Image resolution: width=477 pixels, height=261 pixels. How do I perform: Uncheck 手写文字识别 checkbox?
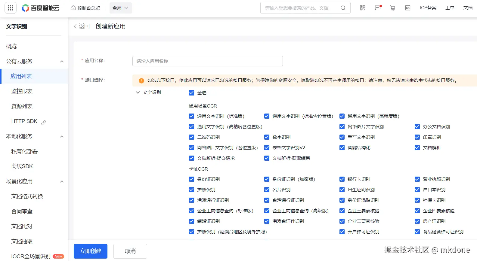(x=342, y=137)
